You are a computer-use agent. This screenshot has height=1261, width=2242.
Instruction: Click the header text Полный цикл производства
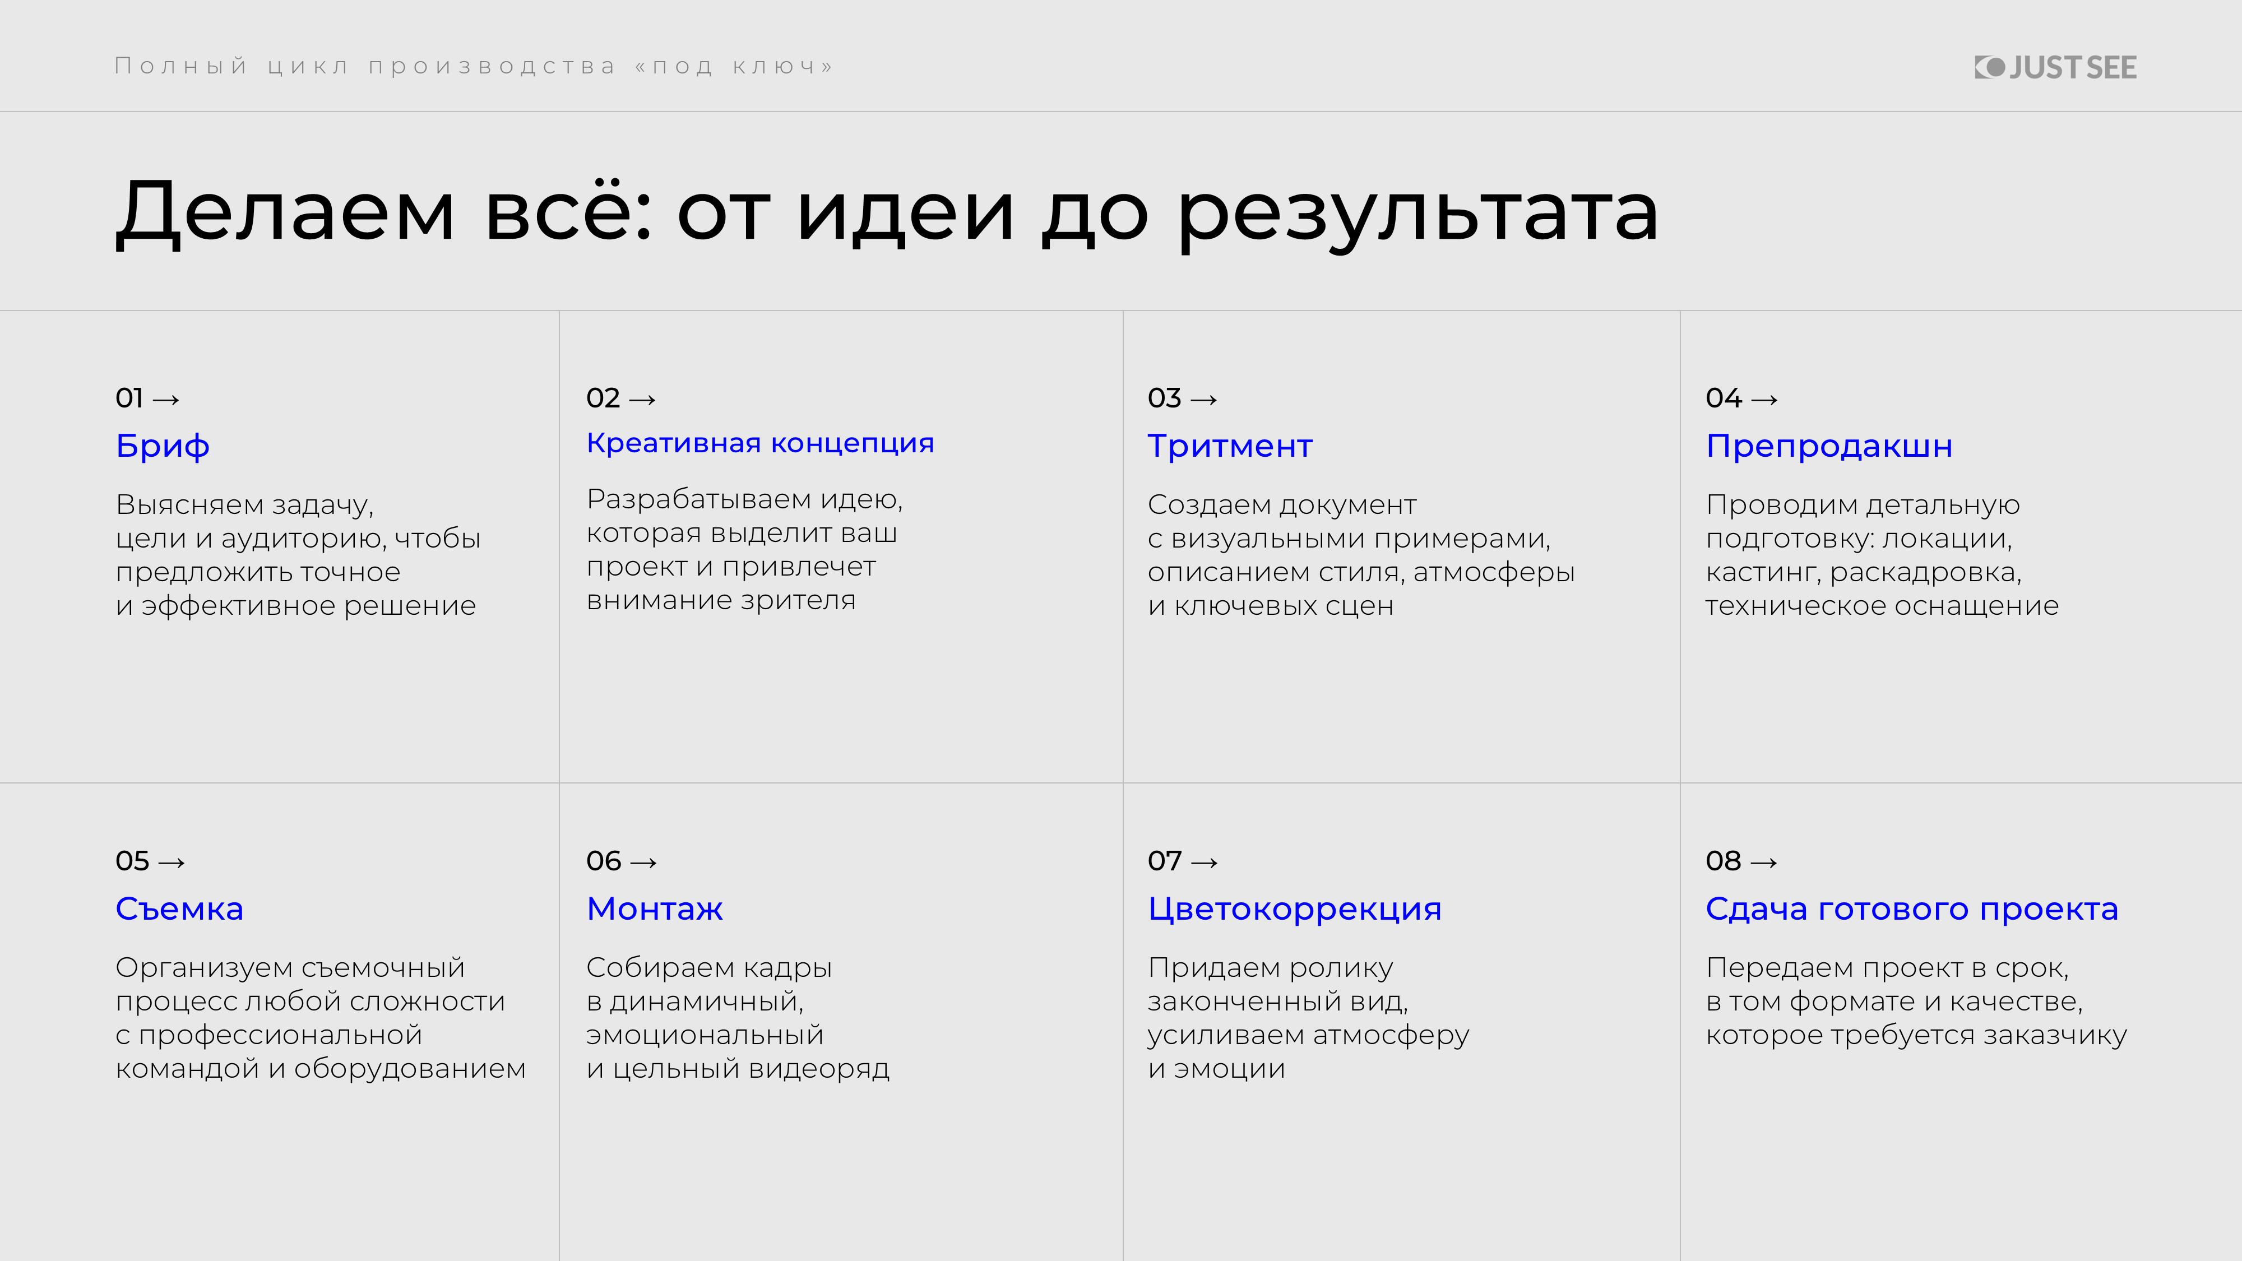(474, 65)
